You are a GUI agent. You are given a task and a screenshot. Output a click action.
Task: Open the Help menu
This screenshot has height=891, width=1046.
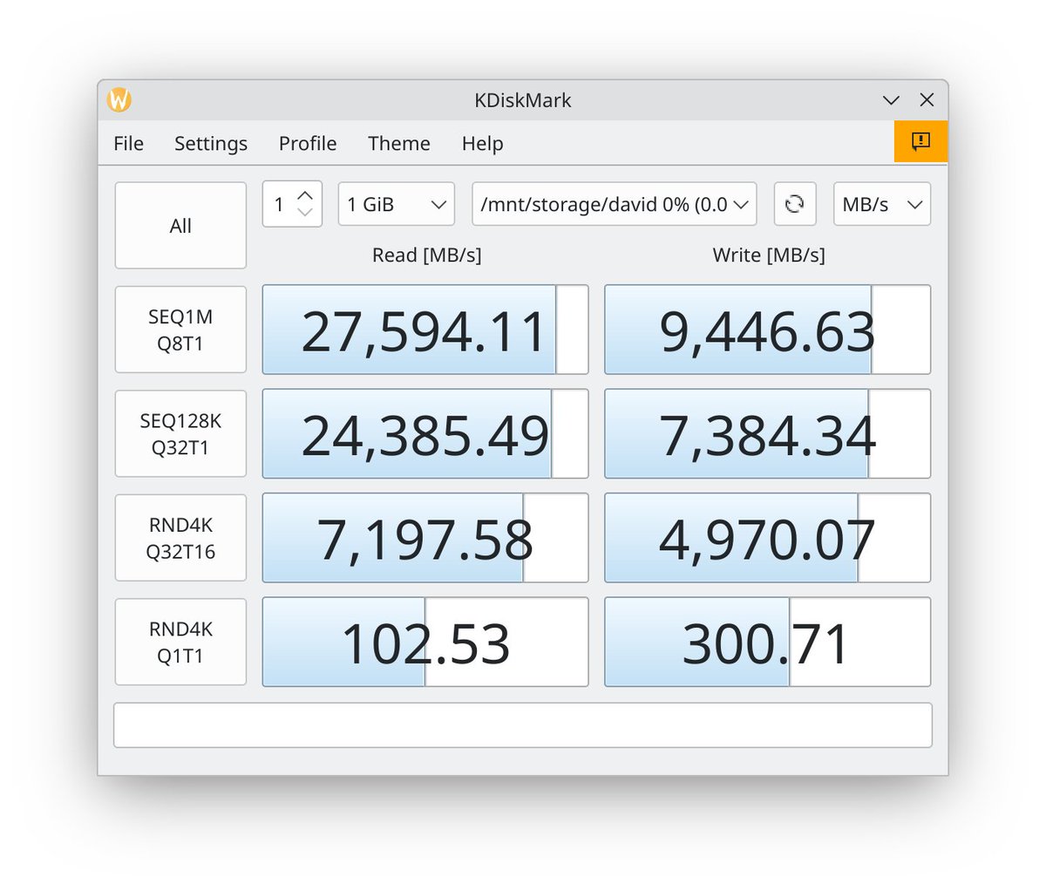point(482,143)
